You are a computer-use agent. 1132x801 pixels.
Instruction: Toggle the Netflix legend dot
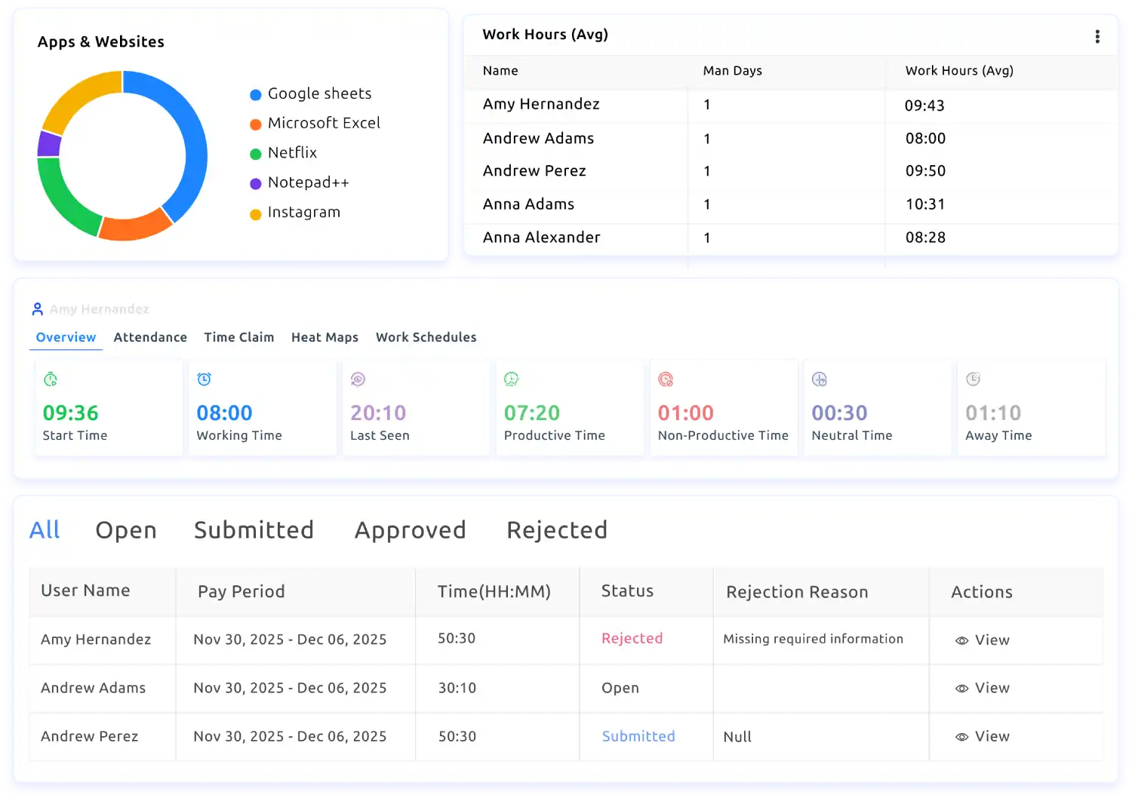(255, 152)
